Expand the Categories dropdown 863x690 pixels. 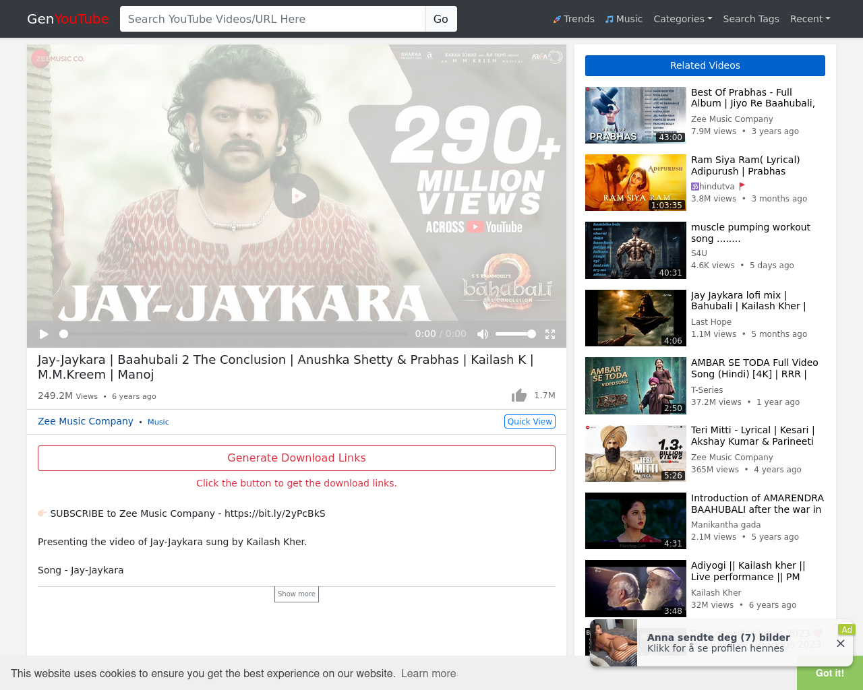[683, 19]
